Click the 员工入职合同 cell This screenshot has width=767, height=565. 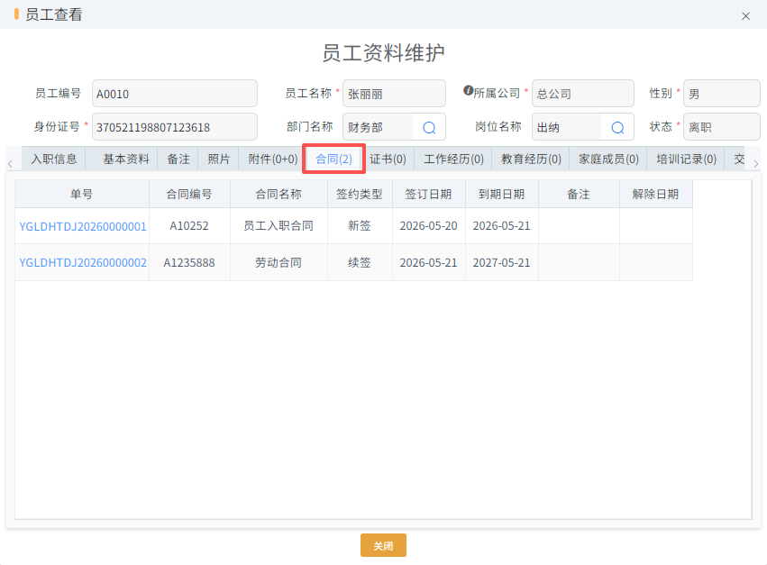tap(278, 226)
